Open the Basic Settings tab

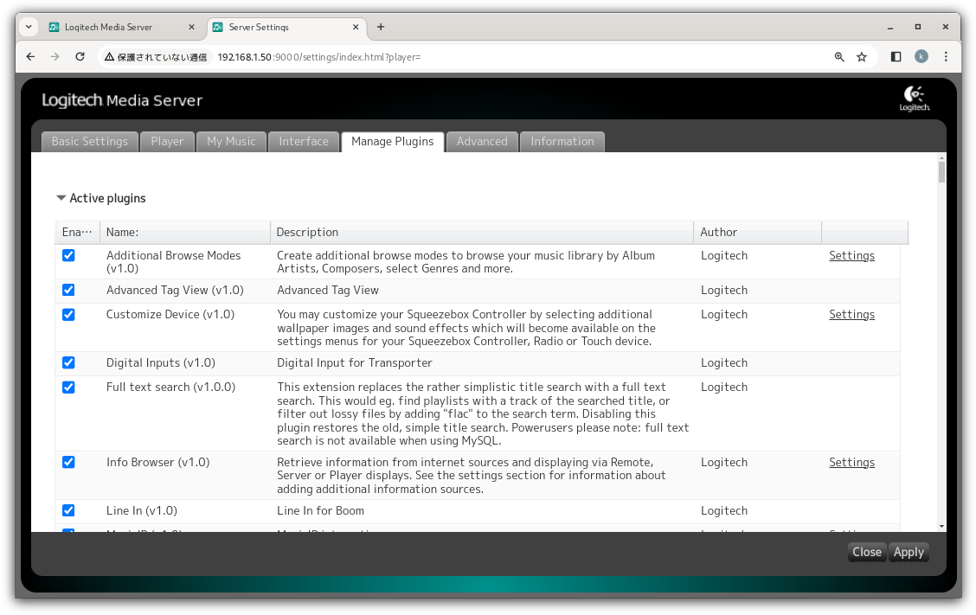click(90, 141)
